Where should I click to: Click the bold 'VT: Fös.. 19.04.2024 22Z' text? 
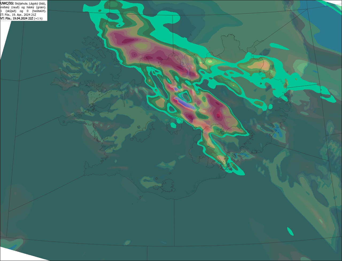pyautogui.click(x=17, y=18)
